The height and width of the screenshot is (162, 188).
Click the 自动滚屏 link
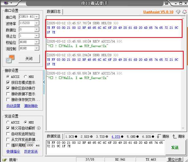pos(13,106)
